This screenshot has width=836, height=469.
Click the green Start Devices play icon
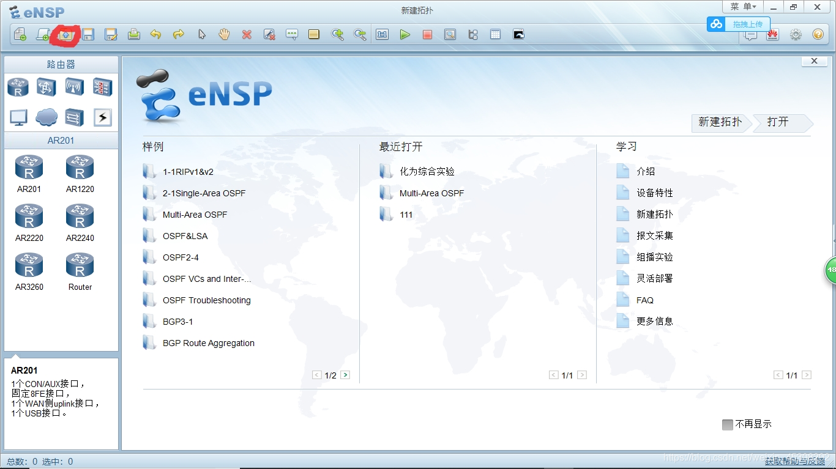coord(405,35)
